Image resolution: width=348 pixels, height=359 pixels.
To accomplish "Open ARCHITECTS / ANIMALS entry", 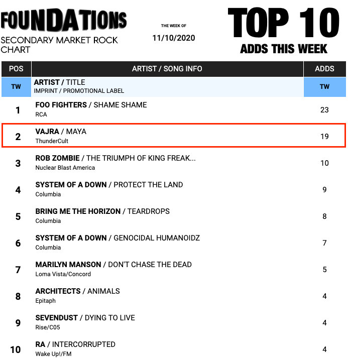I will (x=77, y=291).
